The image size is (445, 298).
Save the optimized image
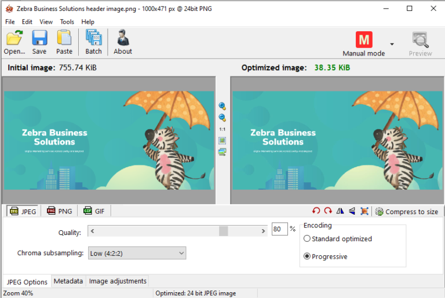[x=39, y=42]
